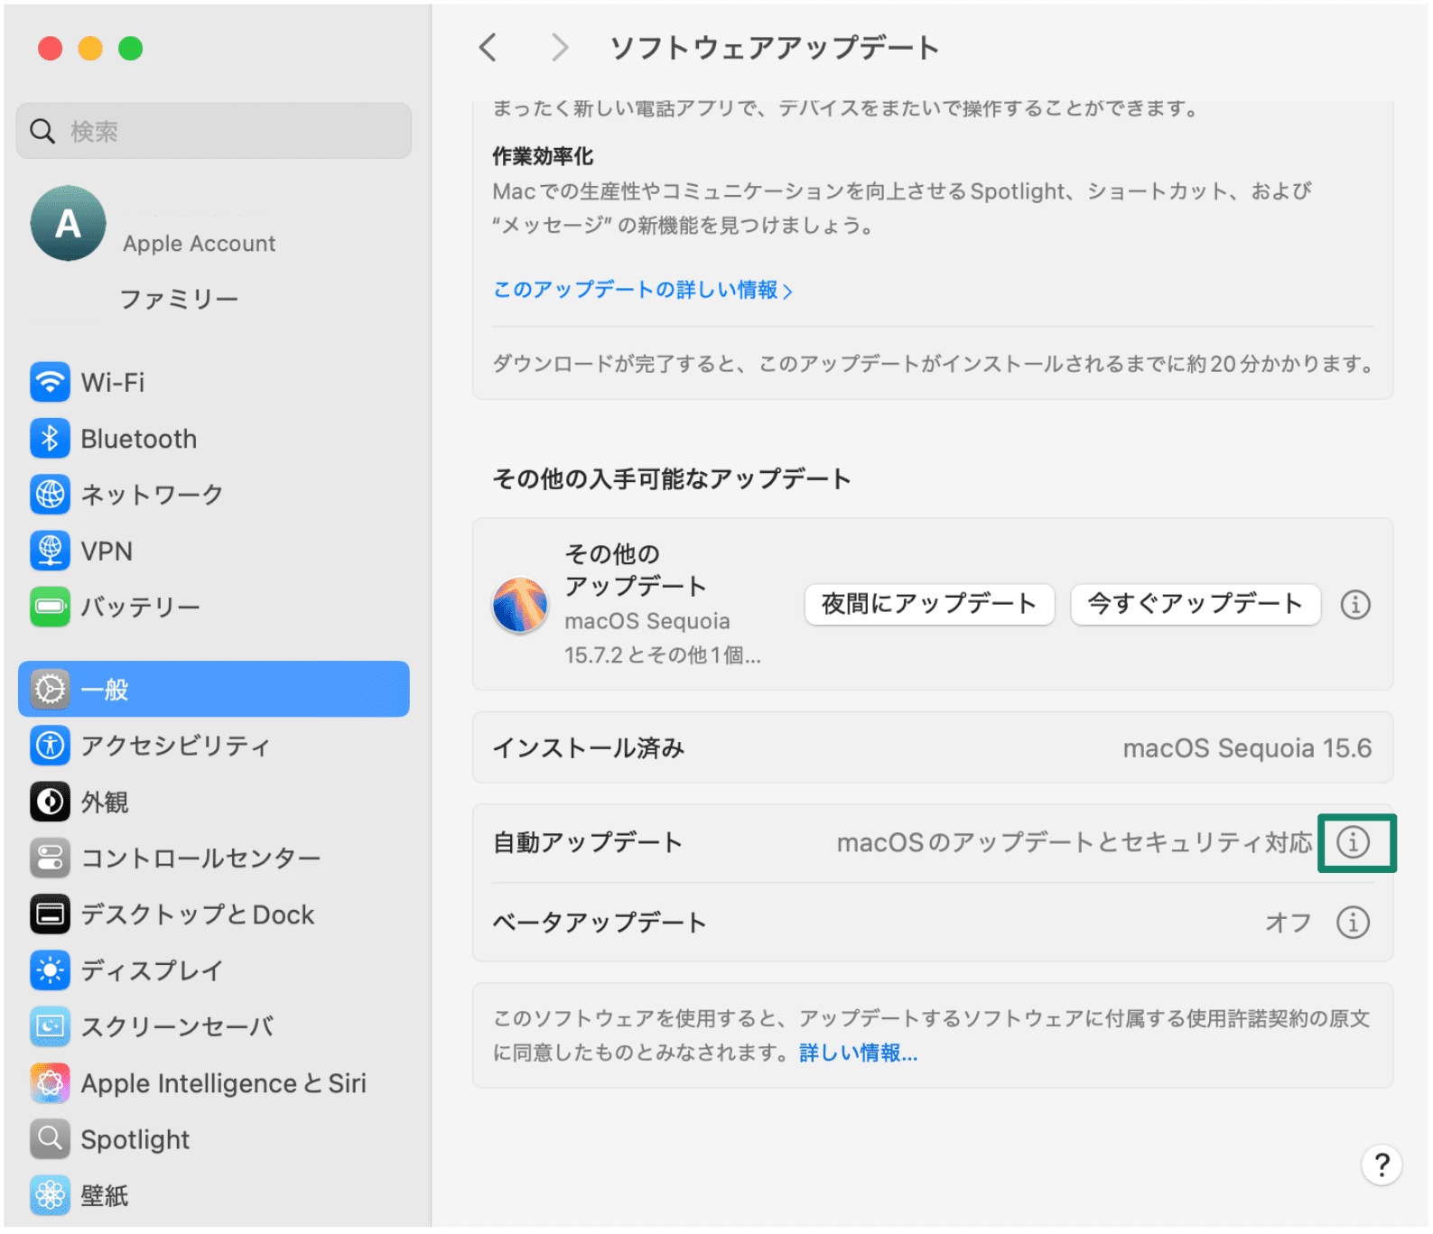Click the Bluetooth icon in sidebar

click(50, 439)
